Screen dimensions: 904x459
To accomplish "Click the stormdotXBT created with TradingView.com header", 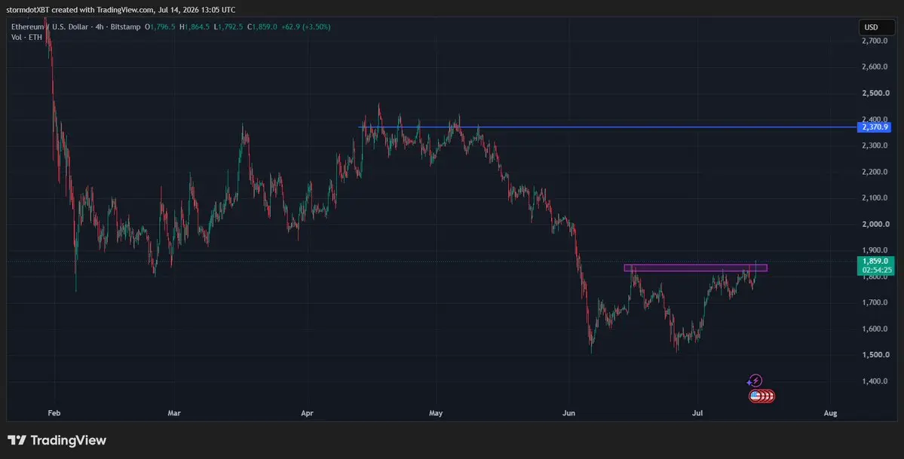I will [121, 10].
